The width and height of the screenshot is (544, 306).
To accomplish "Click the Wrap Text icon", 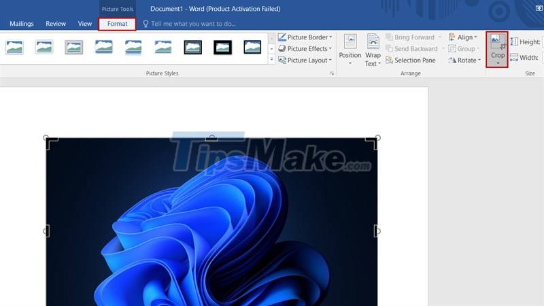I will coord(373,41).
